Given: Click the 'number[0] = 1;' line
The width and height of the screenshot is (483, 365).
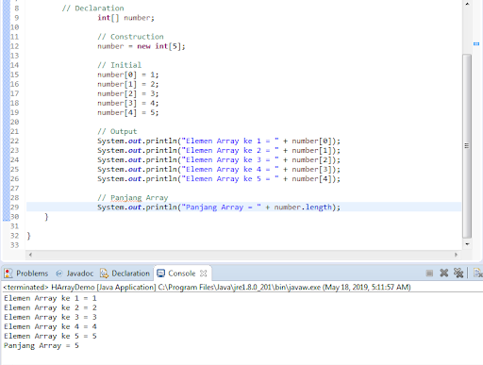Looking at the screenshot, I should pos(128,75).
